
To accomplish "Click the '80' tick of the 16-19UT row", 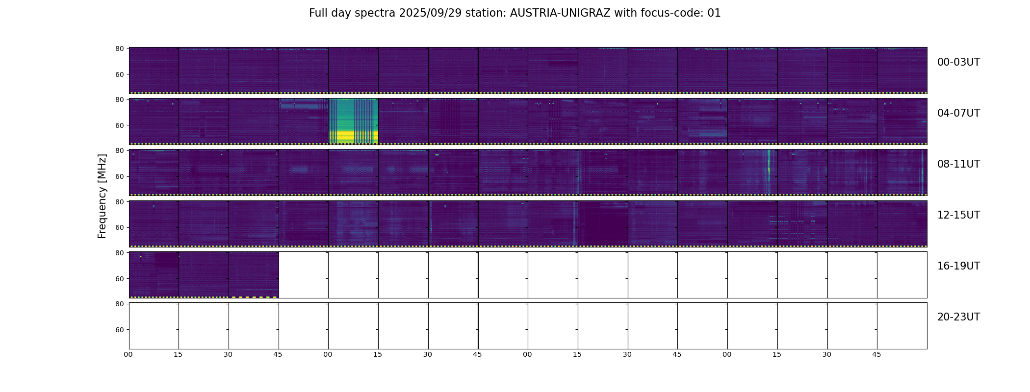I will pyautogui.click(x=119, y=253).
